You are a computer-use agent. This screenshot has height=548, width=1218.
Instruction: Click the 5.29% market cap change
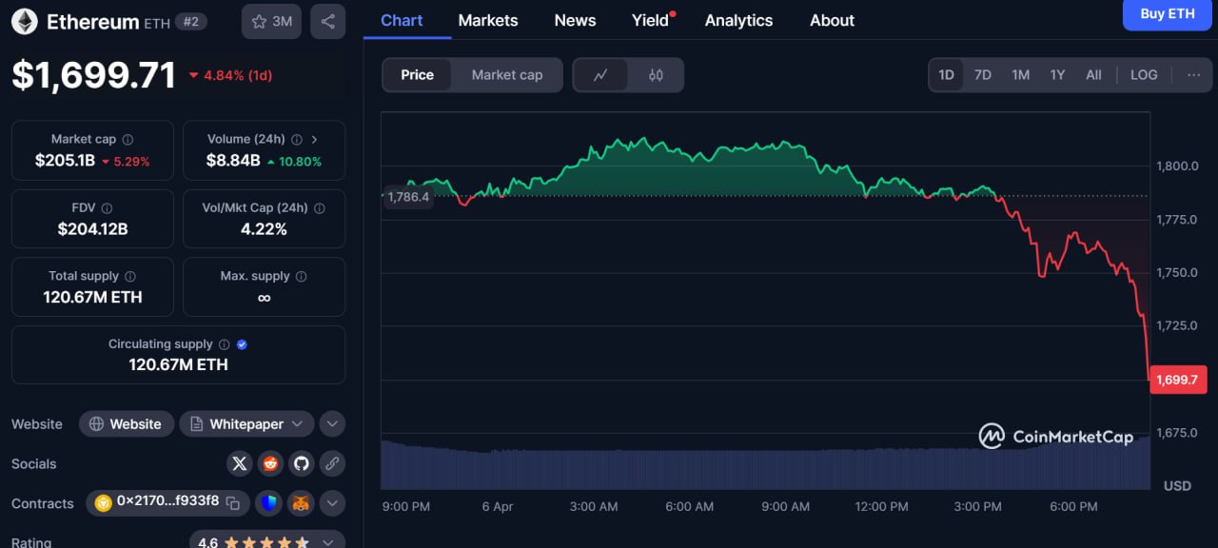(126, 162)
